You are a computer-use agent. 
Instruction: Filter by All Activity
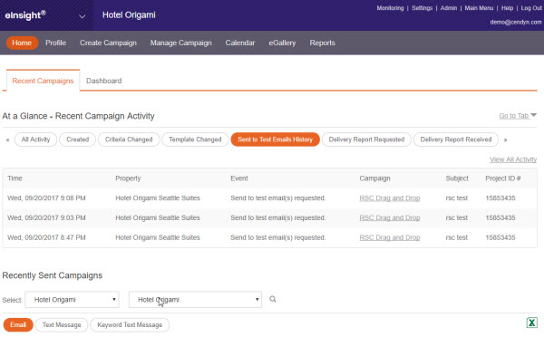coord(35,140)
